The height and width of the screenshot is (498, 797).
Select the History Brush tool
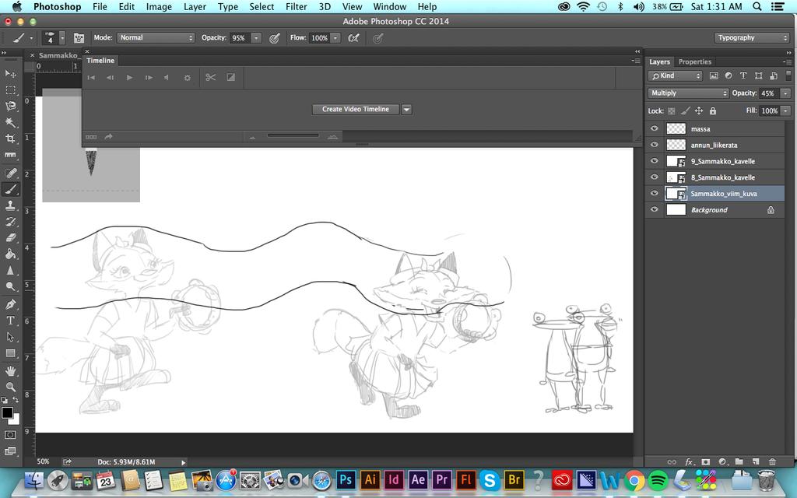click(x=10, y=222)
